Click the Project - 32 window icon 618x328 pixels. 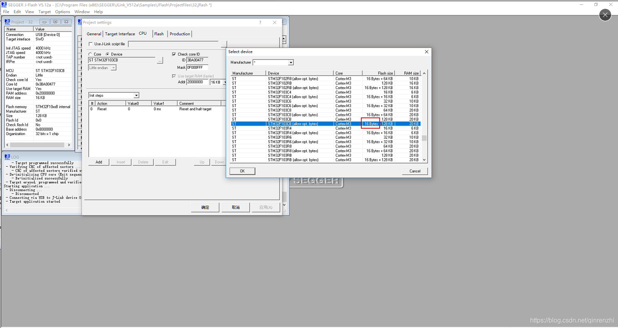[7, 22]
